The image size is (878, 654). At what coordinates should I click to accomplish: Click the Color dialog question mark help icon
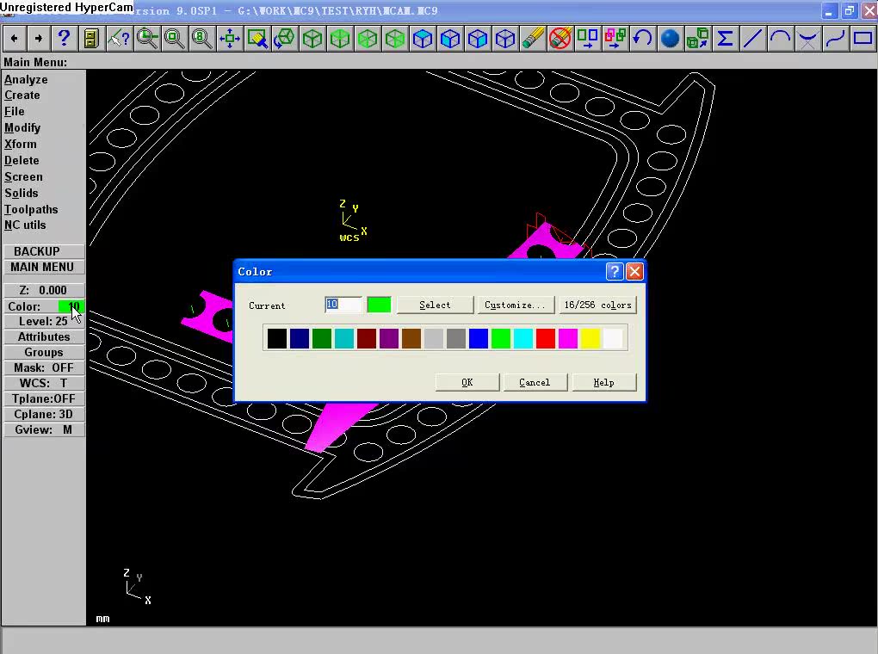[x=615, y=272]
